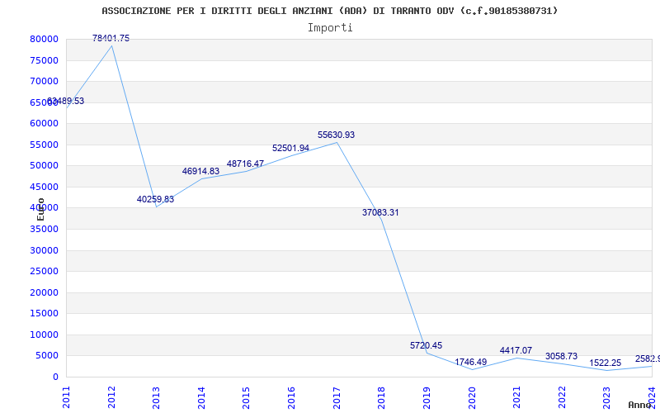Select the 'Importi' subtitle text
The image size is (660, 413).
click(x=330, y=28)
